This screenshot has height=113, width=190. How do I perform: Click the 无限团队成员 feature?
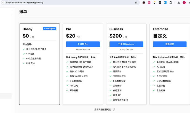(119, 76)
